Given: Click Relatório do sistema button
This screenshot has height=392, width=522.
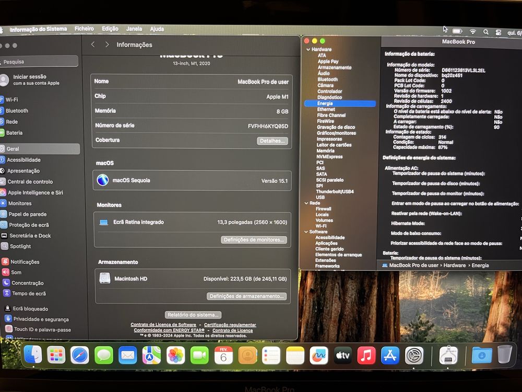Looking at the screenshot, I should click(x=193, y=315).
